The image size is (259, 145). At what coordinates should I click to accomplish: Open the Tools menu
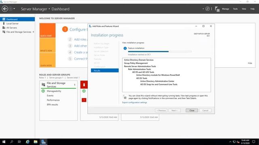236,9
